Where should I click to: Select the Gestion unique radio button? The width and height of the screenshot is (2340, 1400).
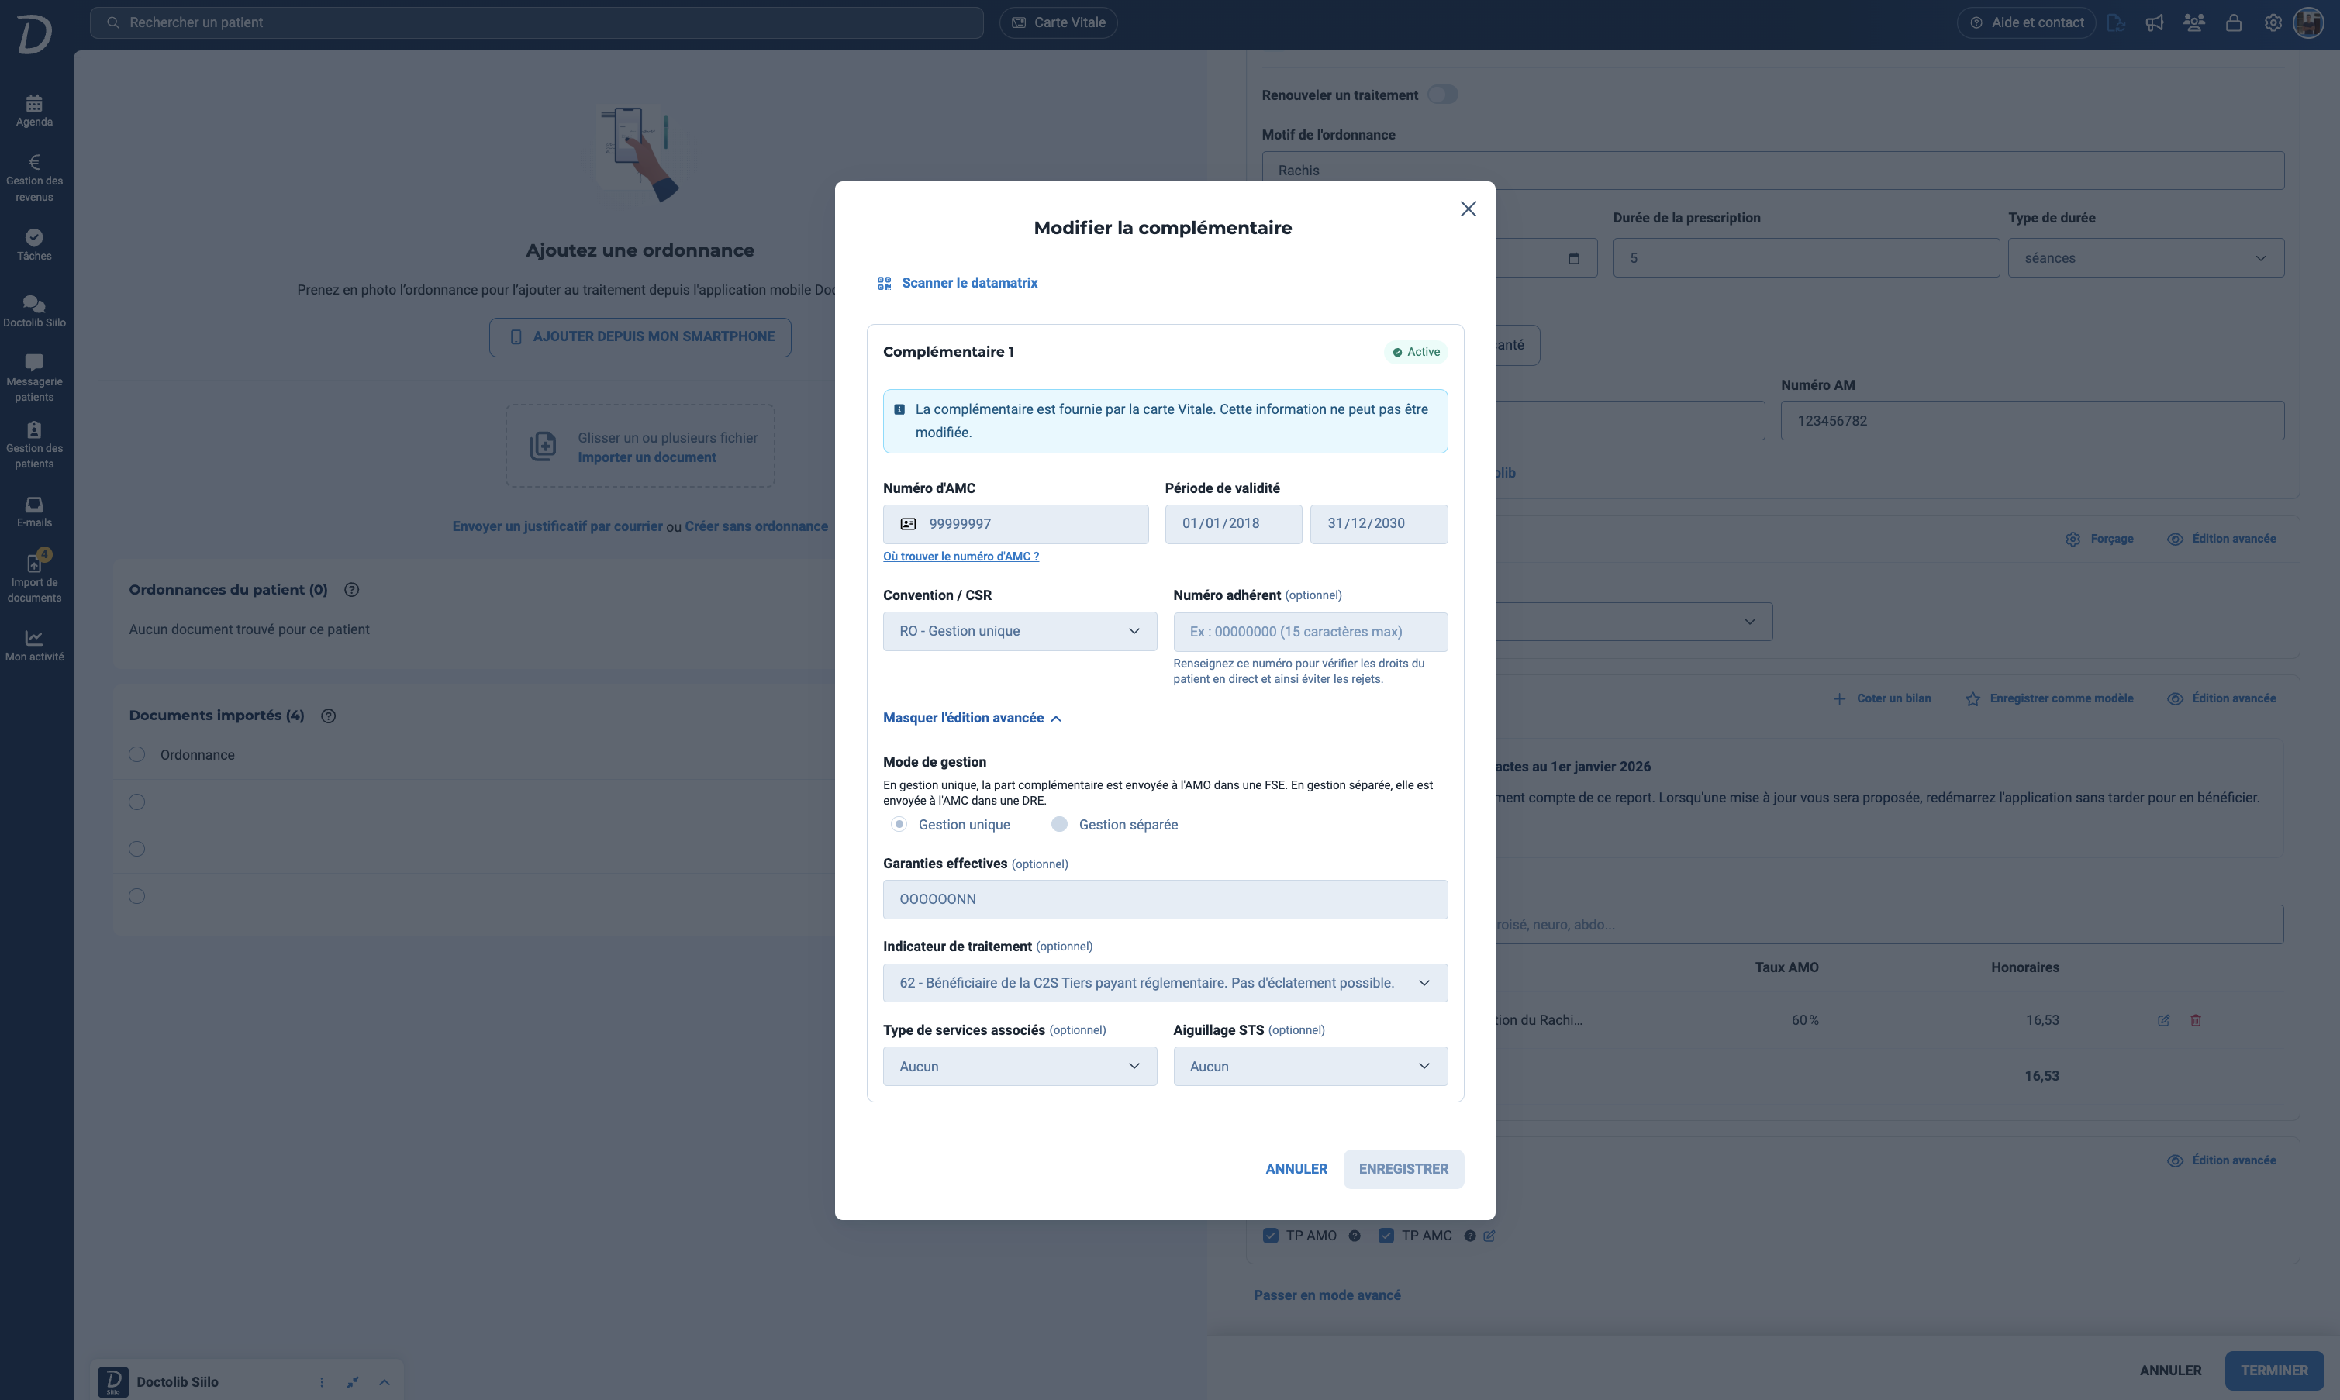(x=899, y=825)
